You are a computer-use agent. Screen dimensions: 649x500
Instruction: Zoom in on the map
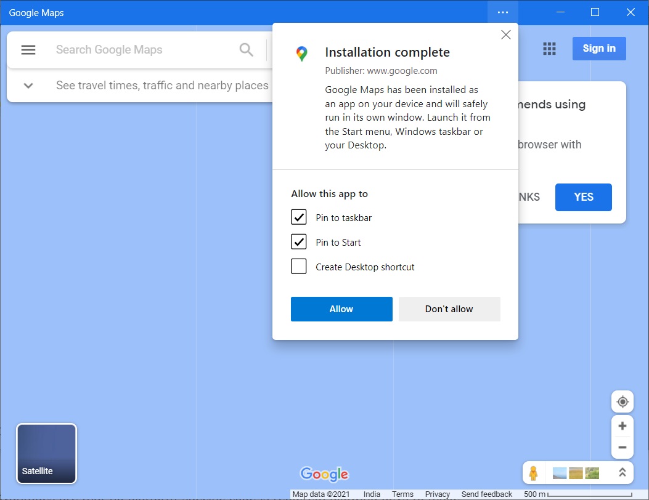click(622, 426)
